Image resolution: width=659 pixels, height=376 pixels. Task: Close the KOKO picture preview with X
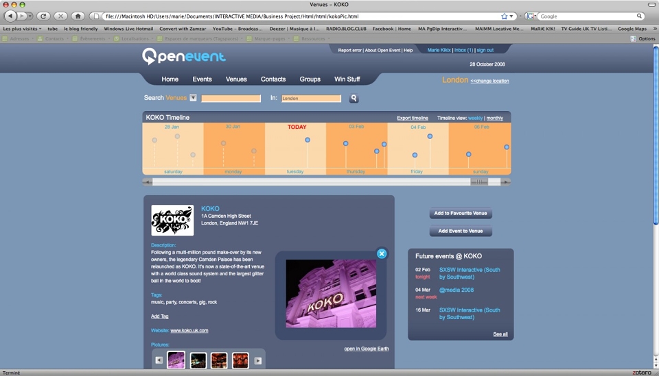point(382,253)
